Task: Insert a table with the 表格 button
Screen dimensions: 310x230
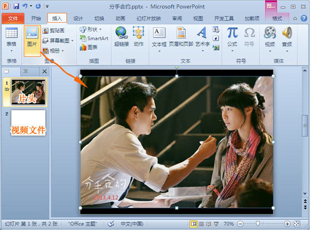Action: coord(11,40)
